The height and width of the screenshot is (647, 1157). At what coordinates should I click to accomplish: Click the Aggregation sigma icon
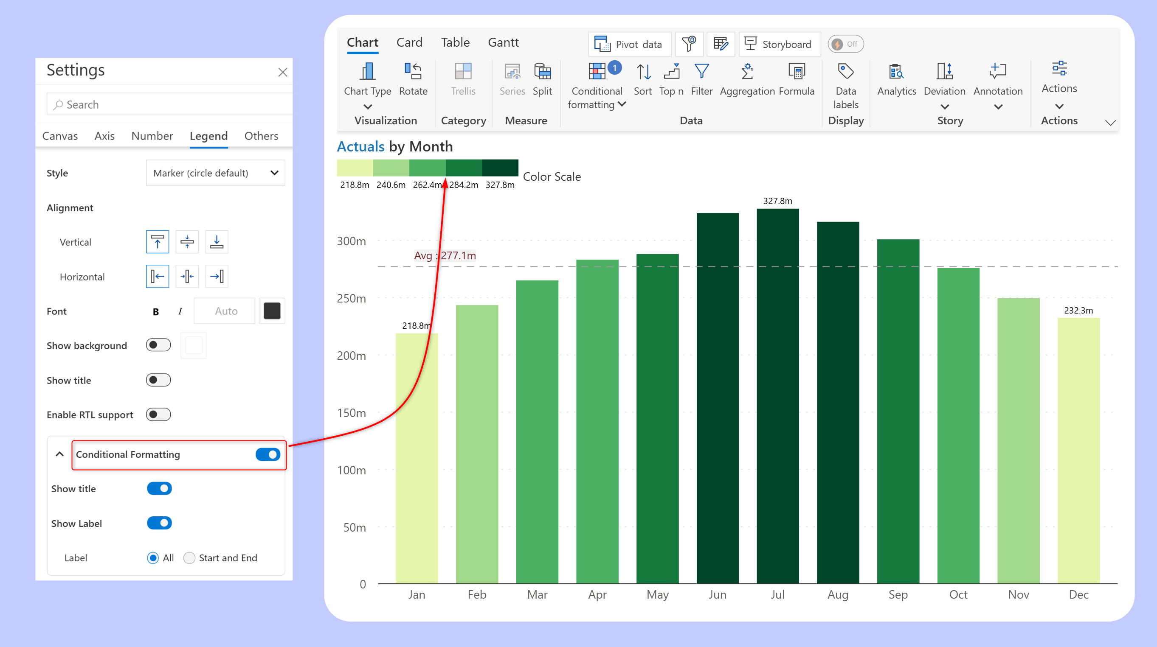coord(747,72)
